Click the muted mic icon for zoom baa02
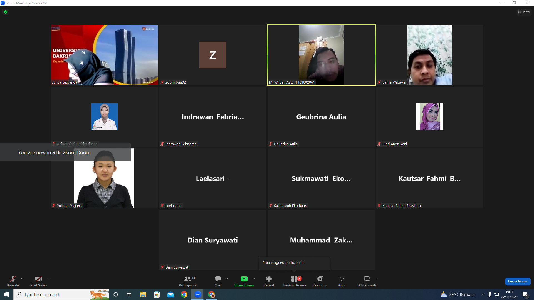534x300 pixels. click(x=162, y=82)
